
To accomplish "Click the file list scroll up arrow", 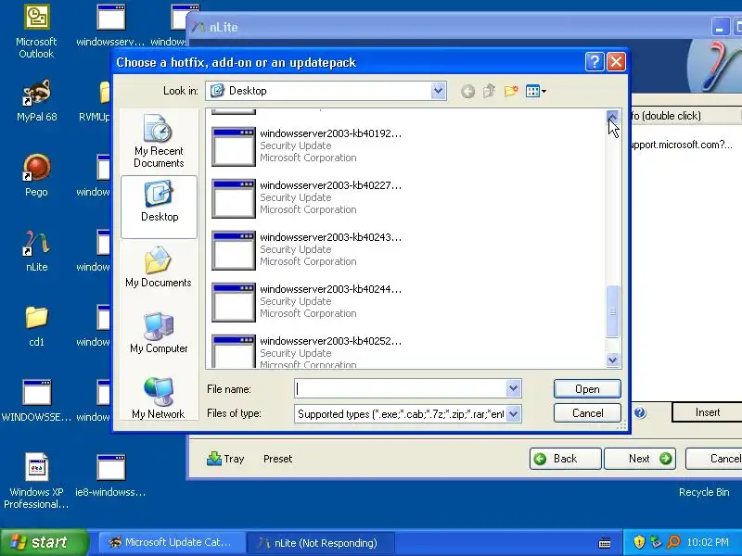I will tap(612, 117).
